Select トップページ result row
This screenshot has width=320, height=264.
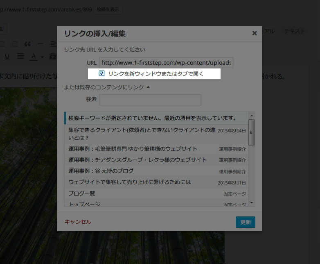pyautogui.click(x=156, y=203)
